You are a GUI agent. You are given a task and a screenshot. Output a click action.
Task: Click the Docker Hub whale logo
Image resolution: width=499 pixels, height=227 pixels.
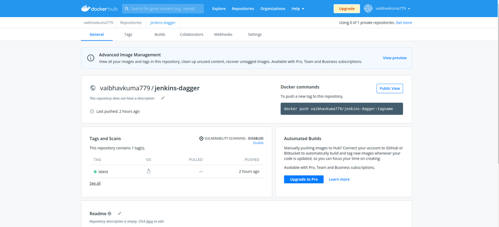pos(99,8)
